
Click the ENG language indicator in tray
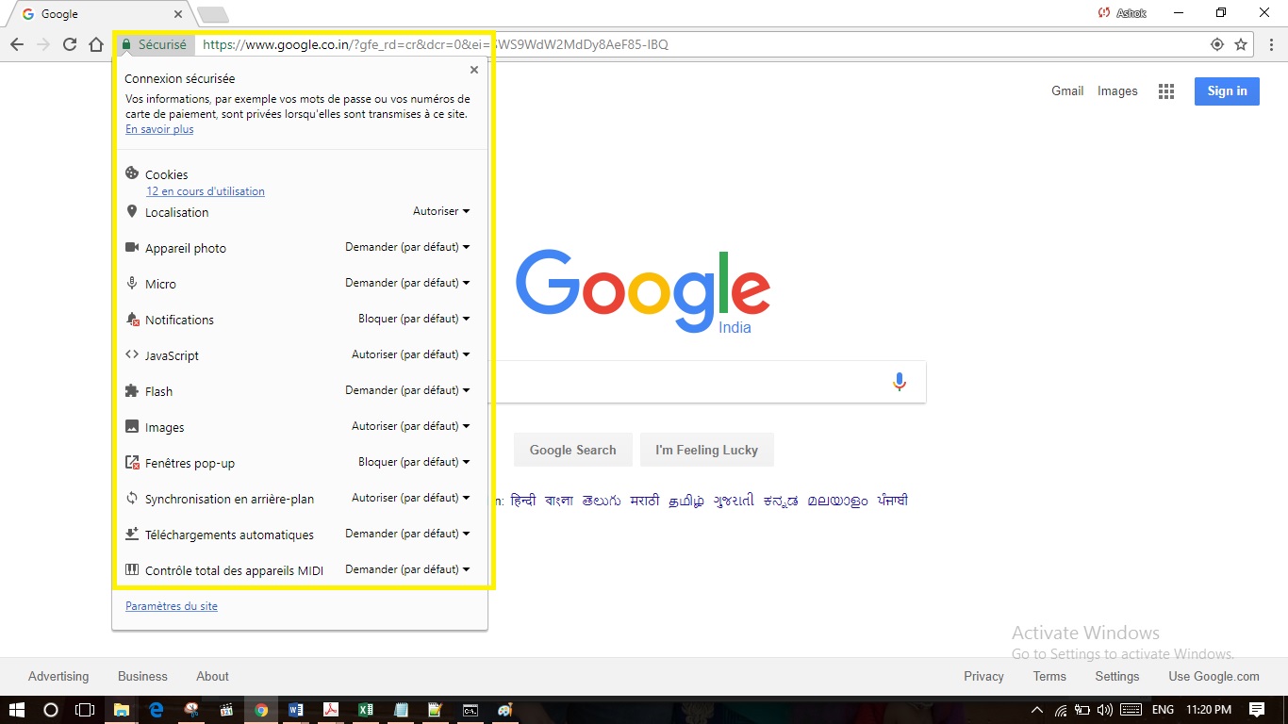[1163, 710]
